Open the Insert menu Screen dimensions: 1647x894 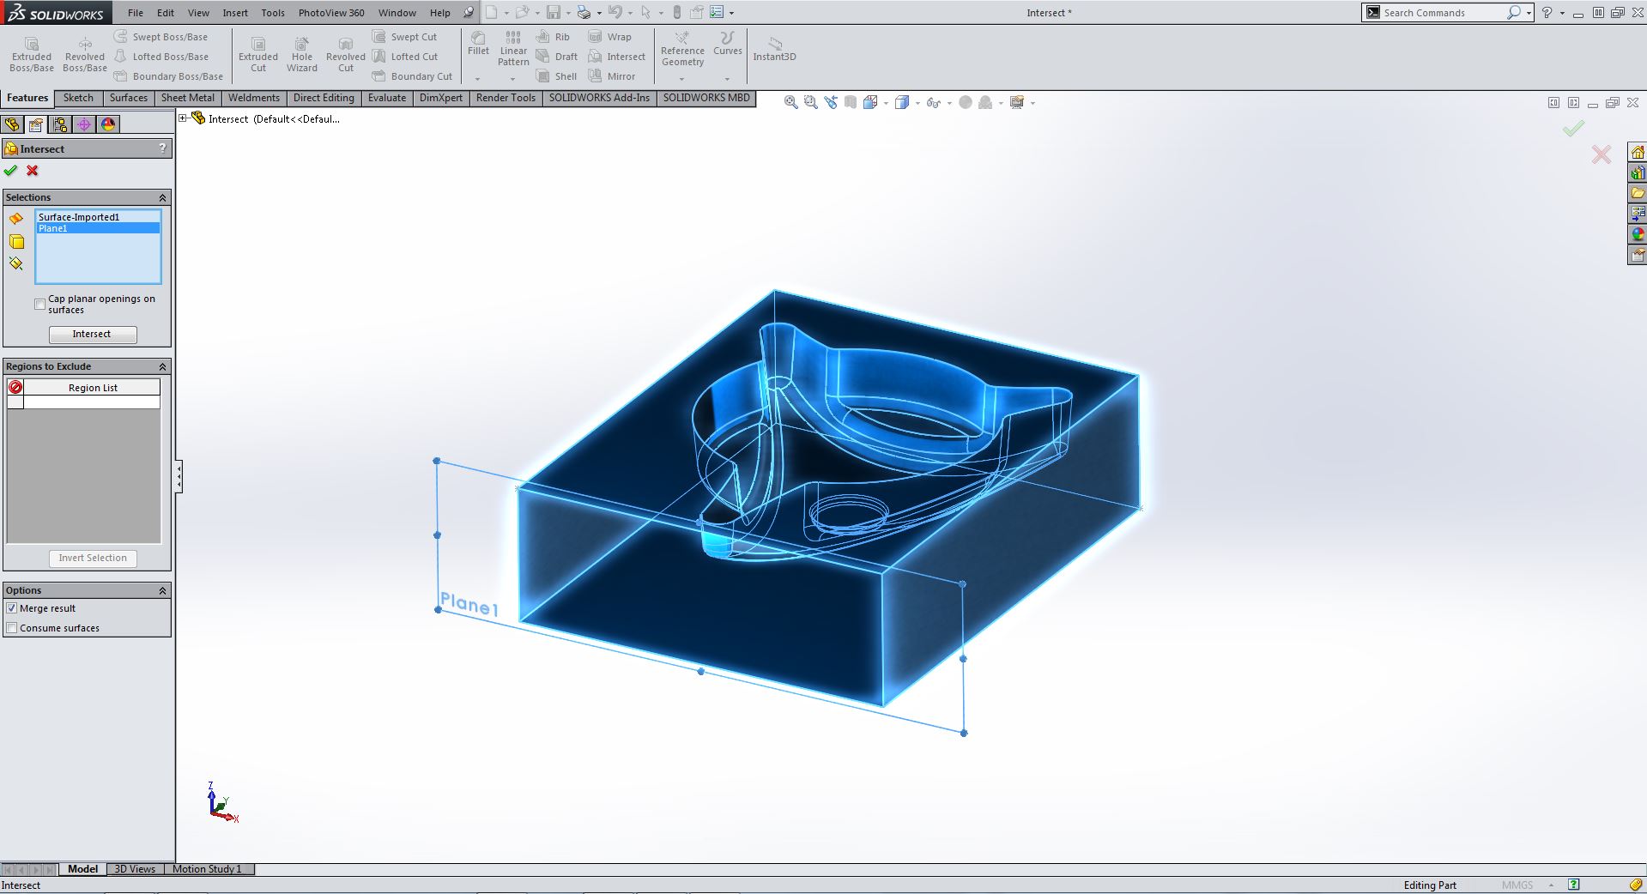coord(235,13)
